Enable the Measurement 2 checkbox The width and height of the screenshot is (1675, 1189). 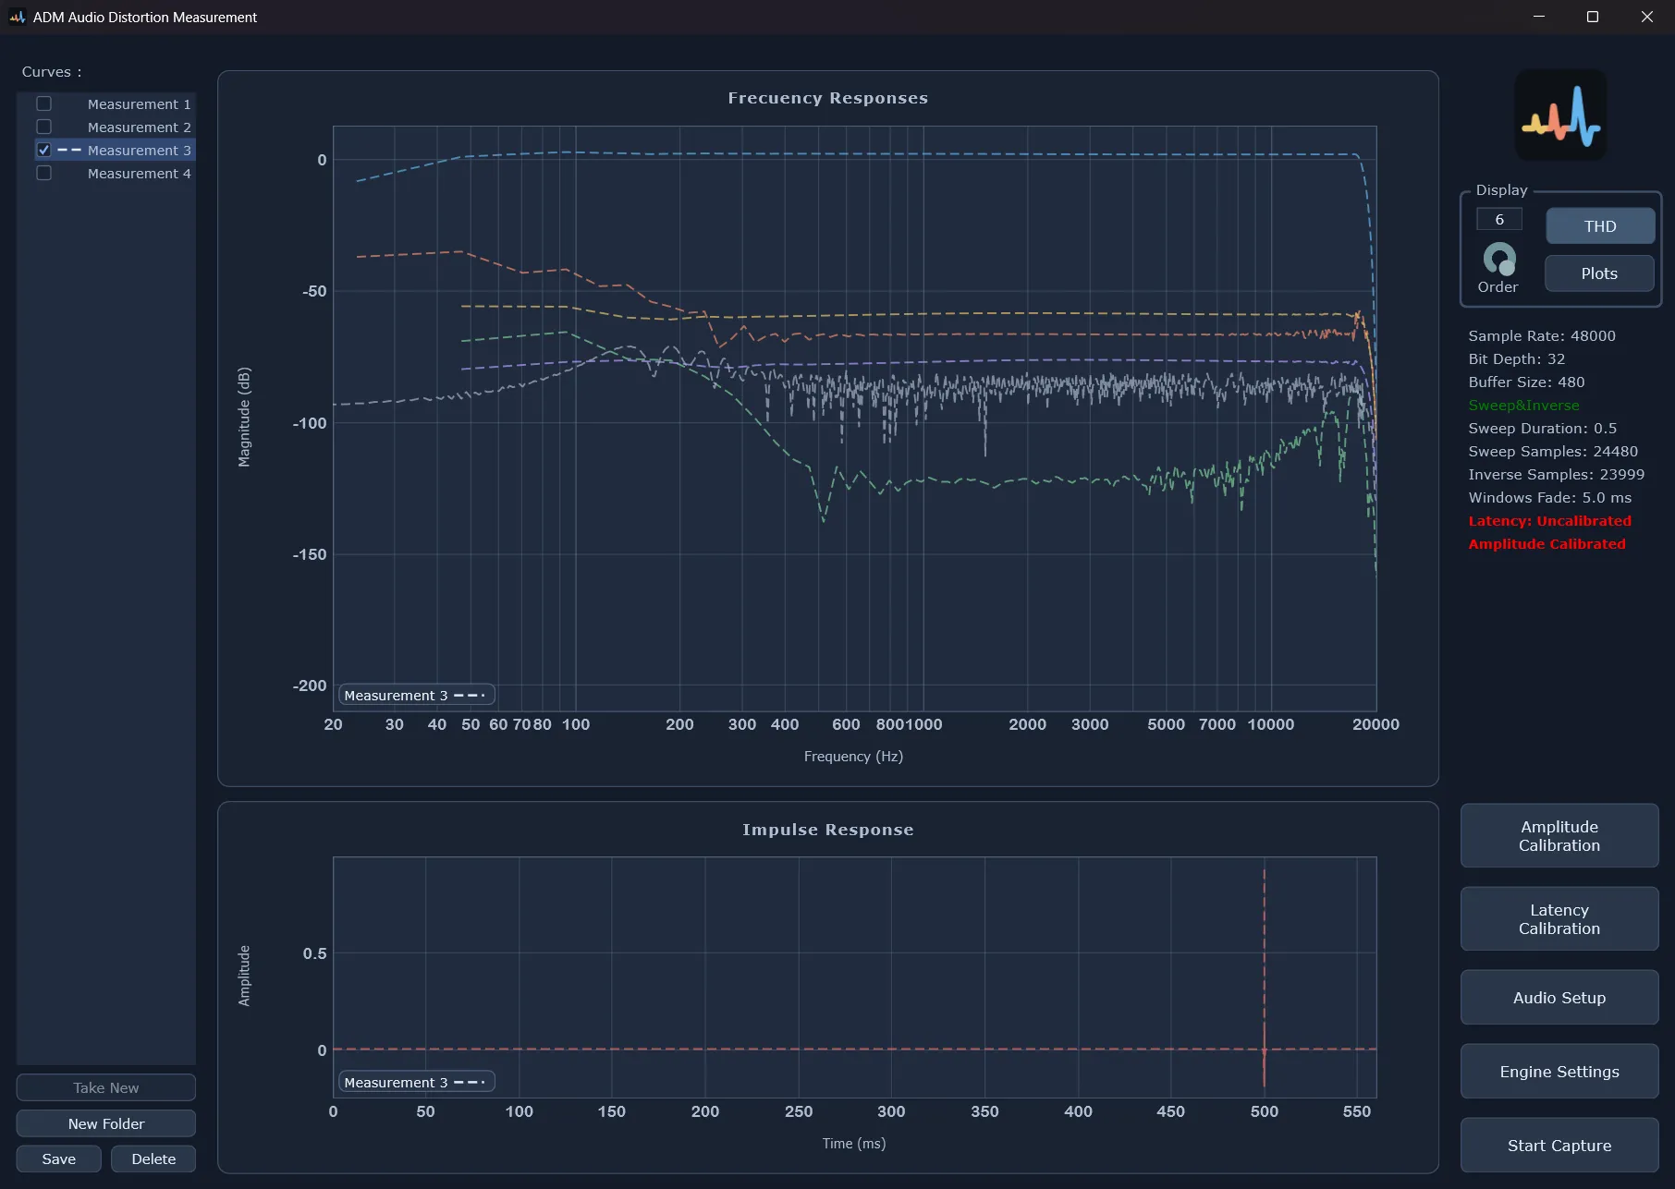pos(43,127)
